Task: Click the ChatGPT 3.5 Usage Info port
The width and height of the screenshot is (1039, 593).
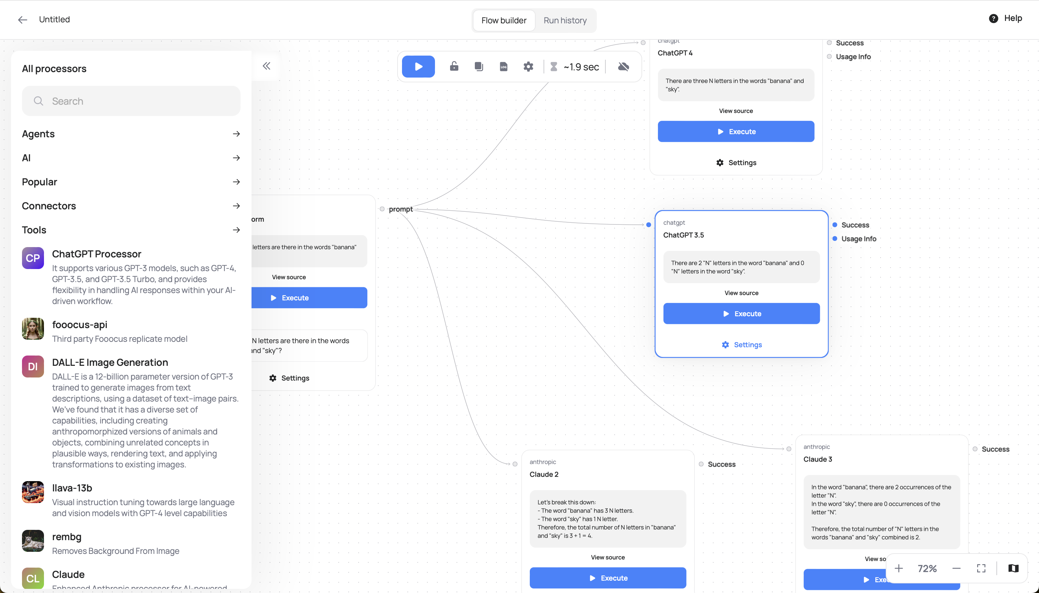Action: [835, 239]
